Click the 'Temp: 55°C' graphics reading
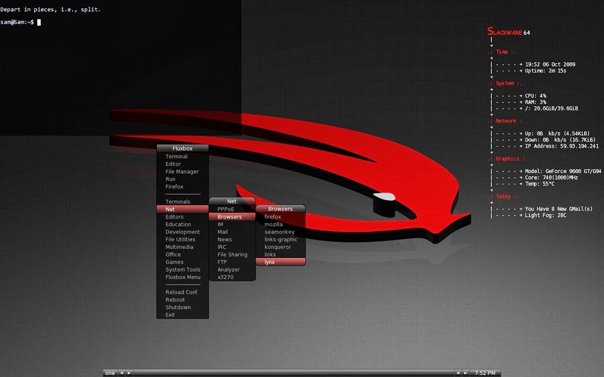This screenshot has height=377, width=604. [540, 184]
